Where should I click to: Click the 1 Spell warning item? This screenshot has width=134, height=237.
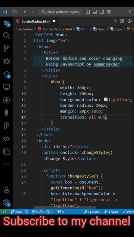click(111, 212)
